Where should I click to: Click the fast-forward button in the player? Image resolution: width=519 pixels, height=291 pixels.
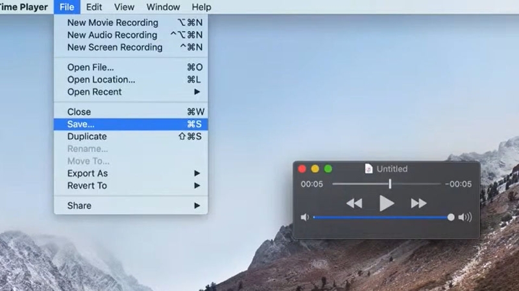pos(418,203)
